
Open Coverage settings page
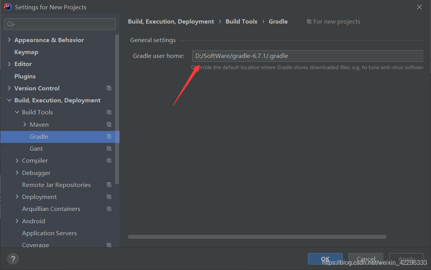[36, 245]
